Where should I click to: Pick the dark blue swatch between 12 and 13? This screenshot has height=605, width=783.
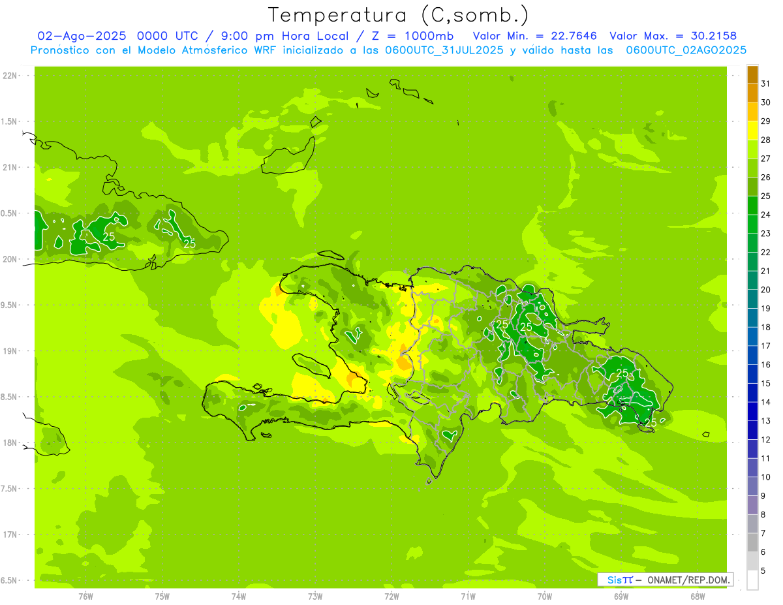click(x=752, y=430)
